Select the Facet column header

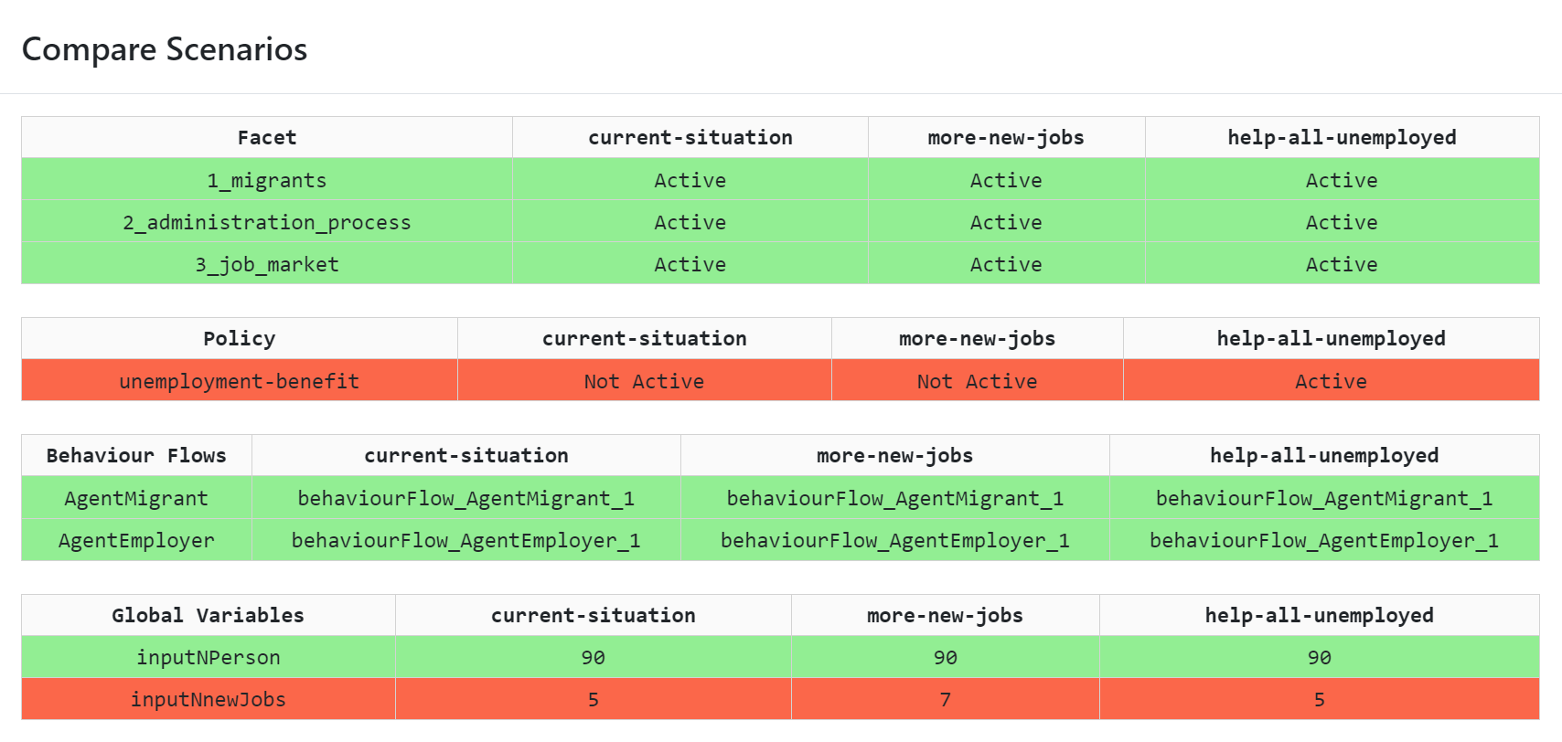266,138
